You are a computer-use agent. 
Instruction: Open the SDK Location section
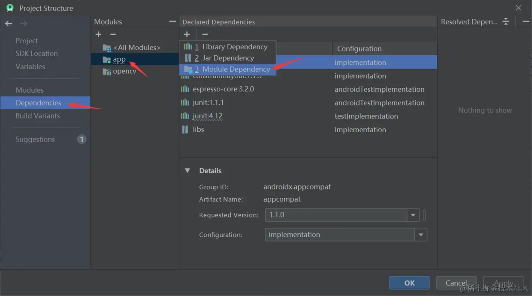click(x=36, y=54)
